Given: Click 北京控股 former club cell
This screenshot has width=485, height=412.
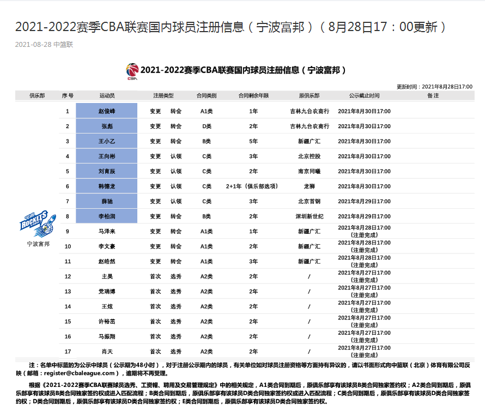Looking at the screenshot, I should point(310,156).
